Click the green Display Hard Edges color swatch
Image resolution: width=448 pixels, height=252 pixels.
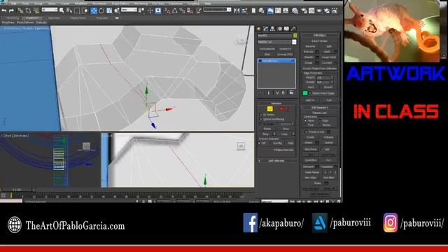pyautogui.click(x=305, y=93)
